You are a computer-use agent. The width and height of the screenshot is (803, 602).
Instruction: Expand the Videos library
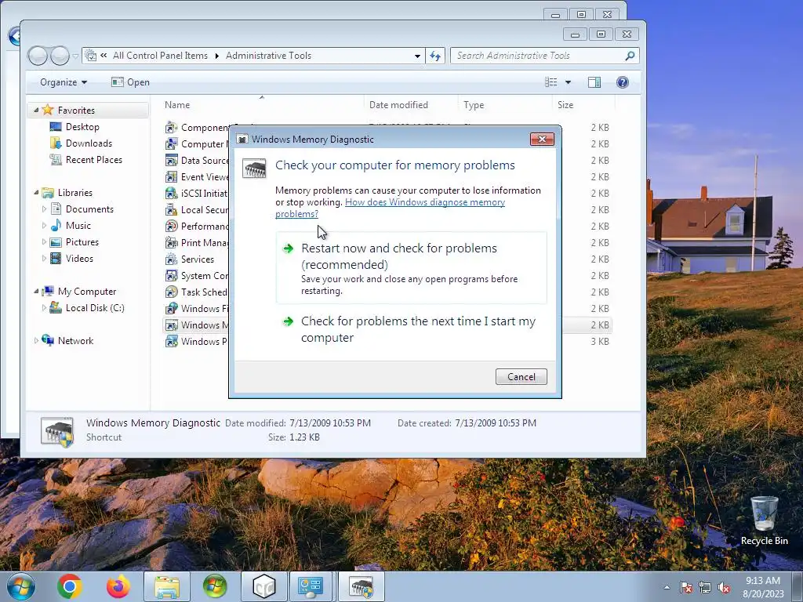point(44,259)
